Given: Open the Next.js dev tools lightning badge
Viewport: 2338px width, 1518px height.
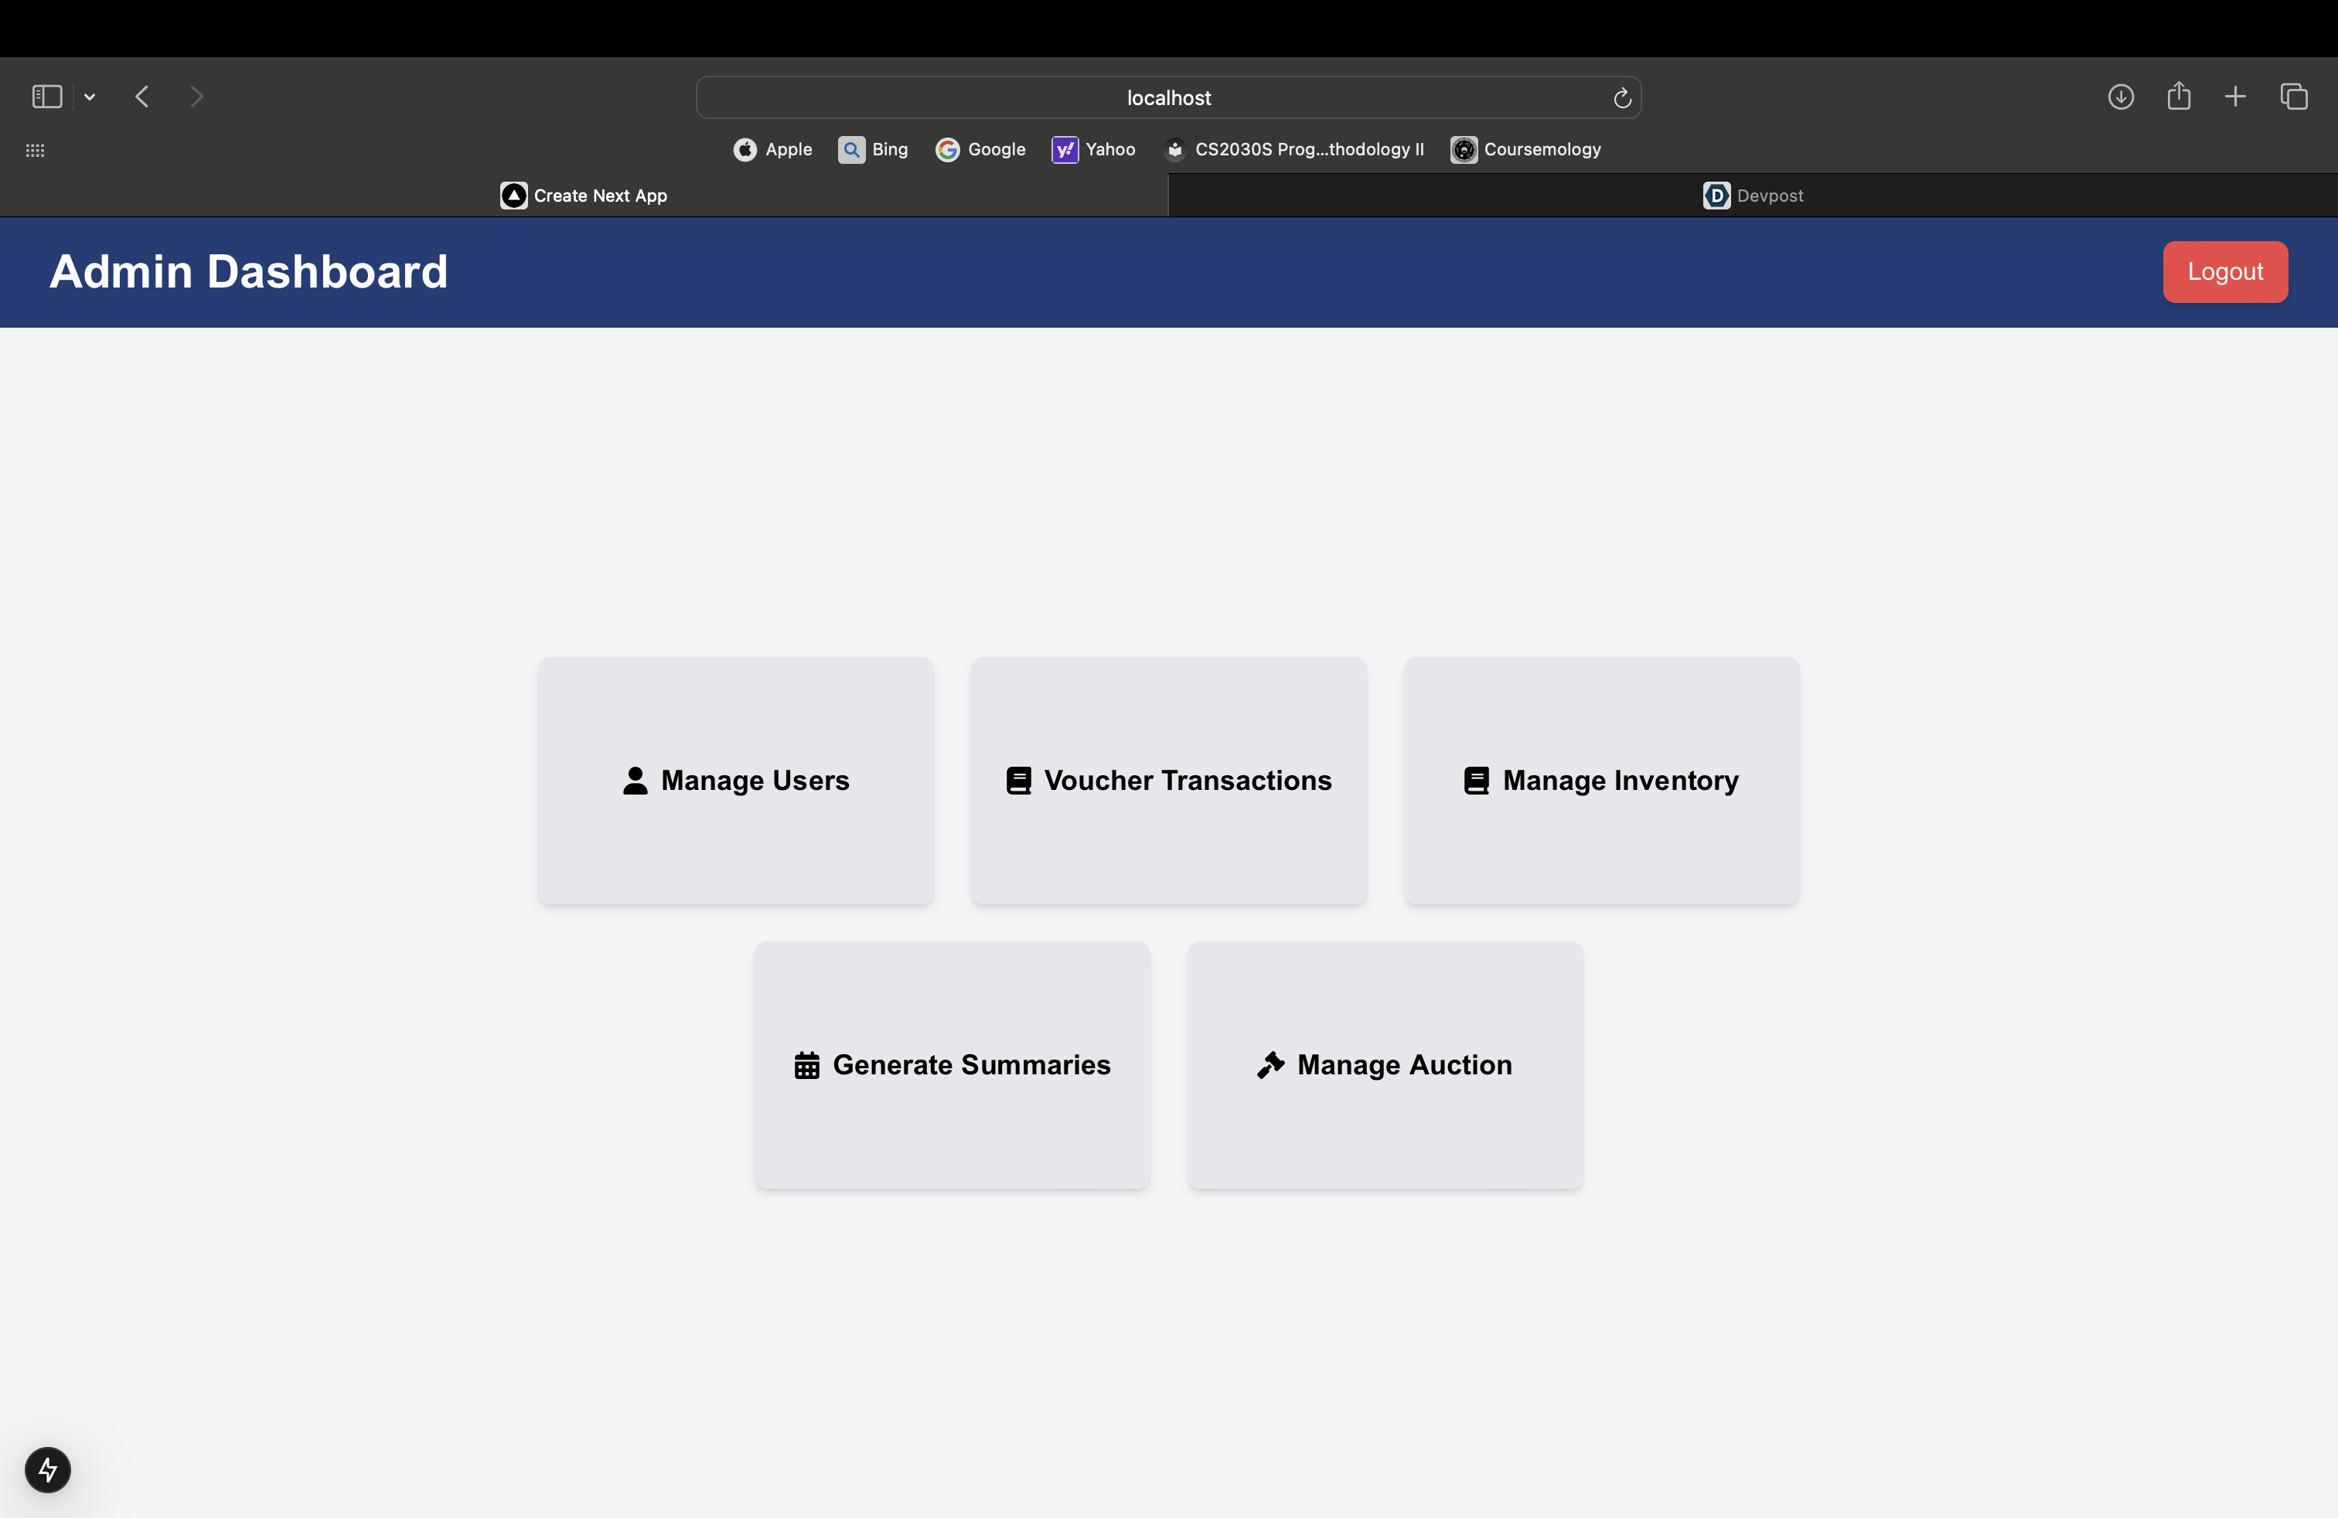Looking at the screenshot, I should (x=47, y=1470).
